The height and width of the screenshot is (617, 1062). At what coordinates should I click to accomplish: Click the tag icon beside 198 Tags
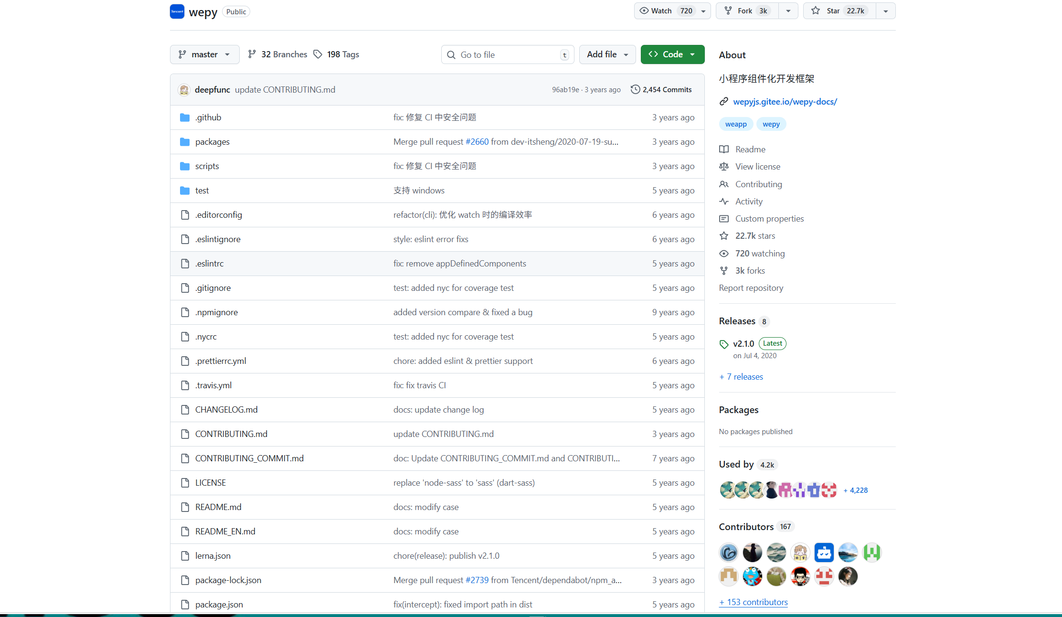click(318, 54)
